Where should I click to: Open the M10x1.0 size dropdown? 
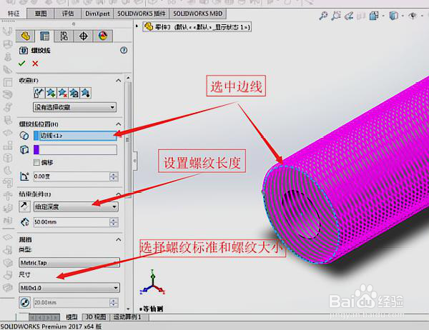click(x=69, y=288)
